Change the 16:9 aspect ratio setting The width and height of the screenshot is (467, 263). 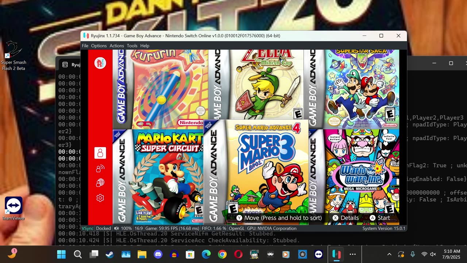pyautogui.click(x=139, y=228)
